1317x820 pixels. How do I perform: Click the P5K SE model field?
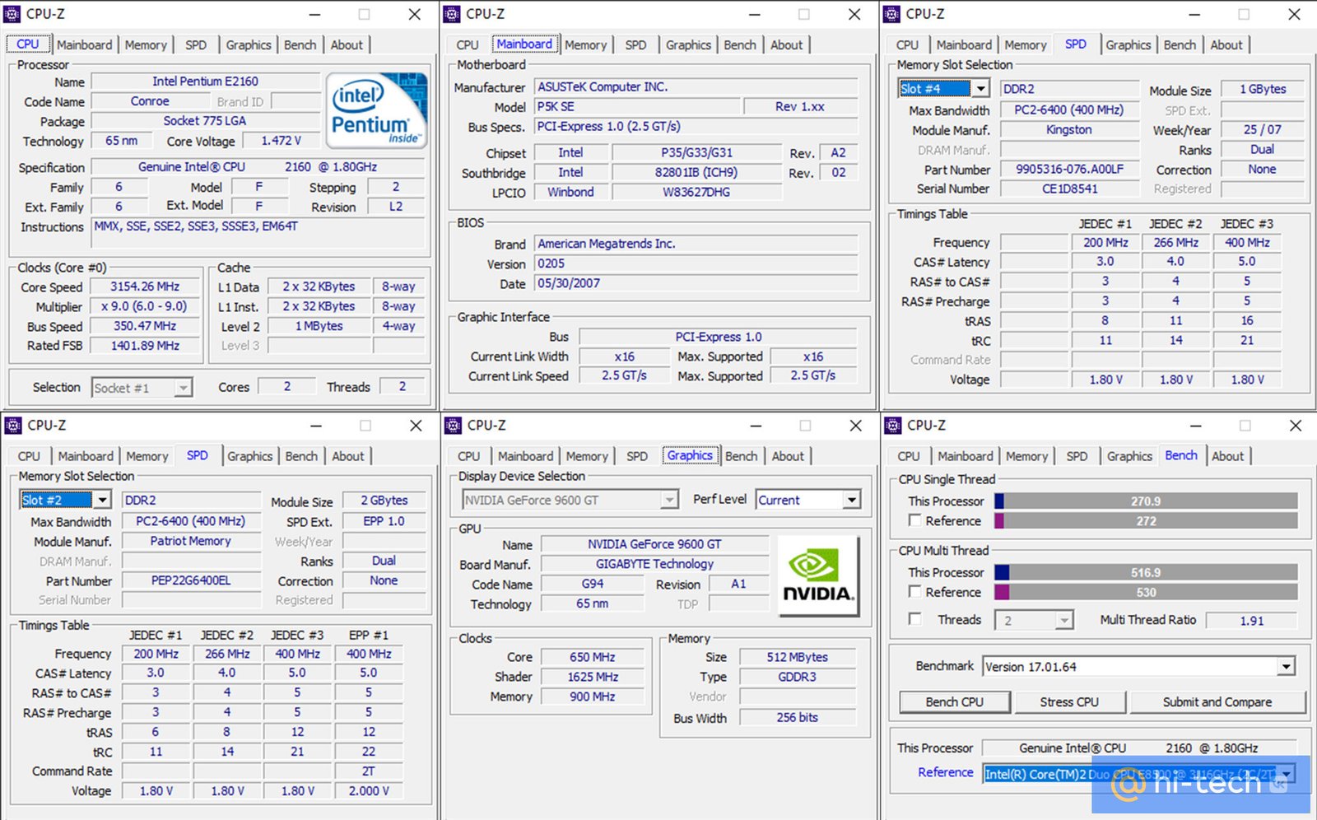[x=635, y=106]
